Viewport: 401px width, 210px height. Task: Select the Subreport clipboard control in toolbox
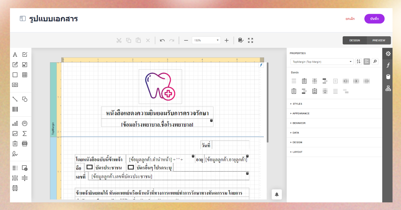(15, 144)
